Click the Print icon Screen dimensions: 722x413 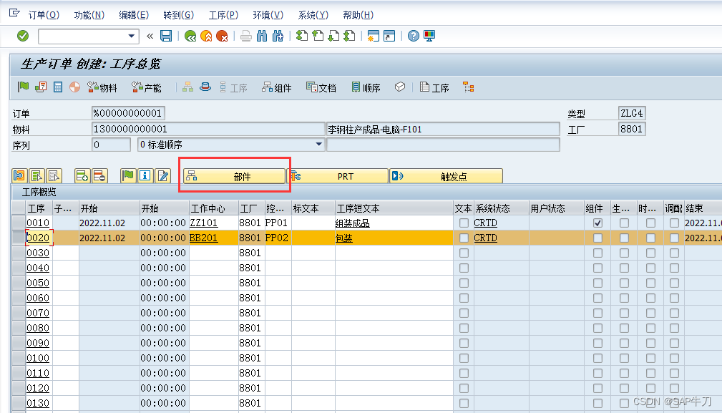(x=246, y=36)
